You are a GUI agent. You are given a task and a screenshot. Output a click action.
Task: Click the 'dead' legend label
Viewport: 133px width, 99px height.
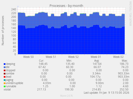tap(8, 77)
